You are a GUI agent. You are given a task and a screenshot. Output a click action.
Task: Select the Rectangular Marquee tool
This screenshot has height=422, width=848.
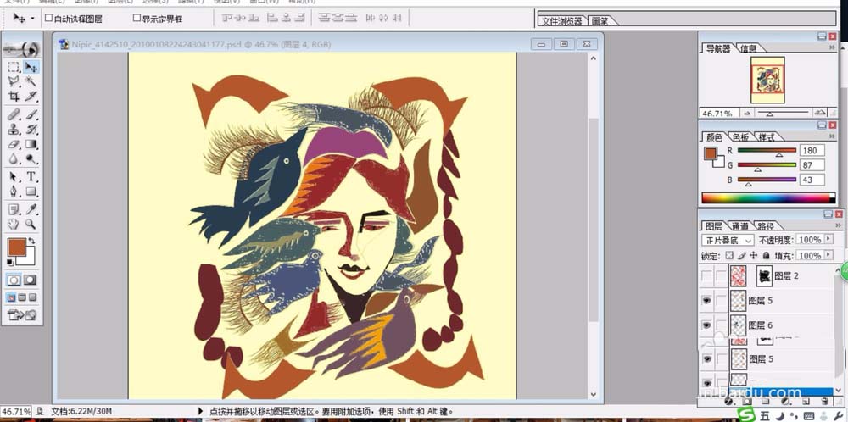pyautogui.click(x=14, y=67)
